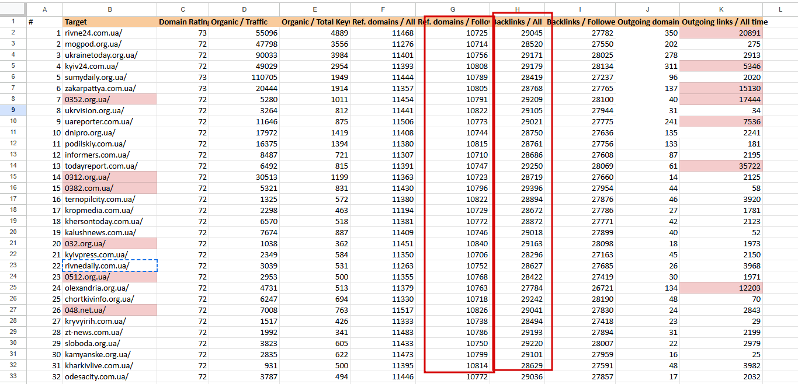Select cell zakarpattya.com.ua/
The width and height of the screenshot is (798, 384).
coord(110,88)
